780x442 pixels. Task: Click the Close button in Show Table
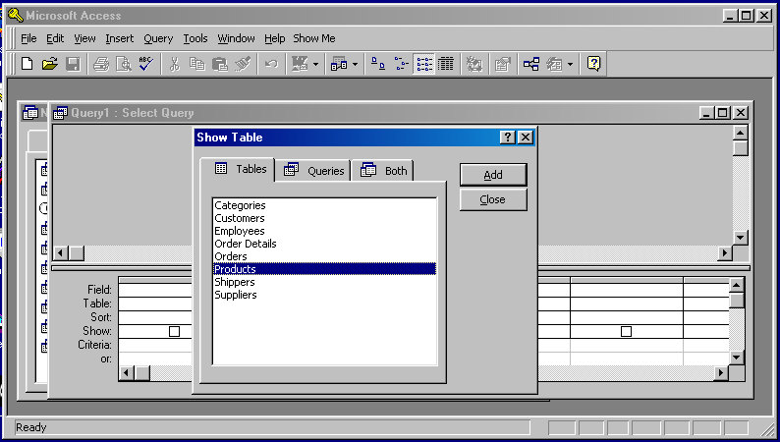tap(493, 199)
